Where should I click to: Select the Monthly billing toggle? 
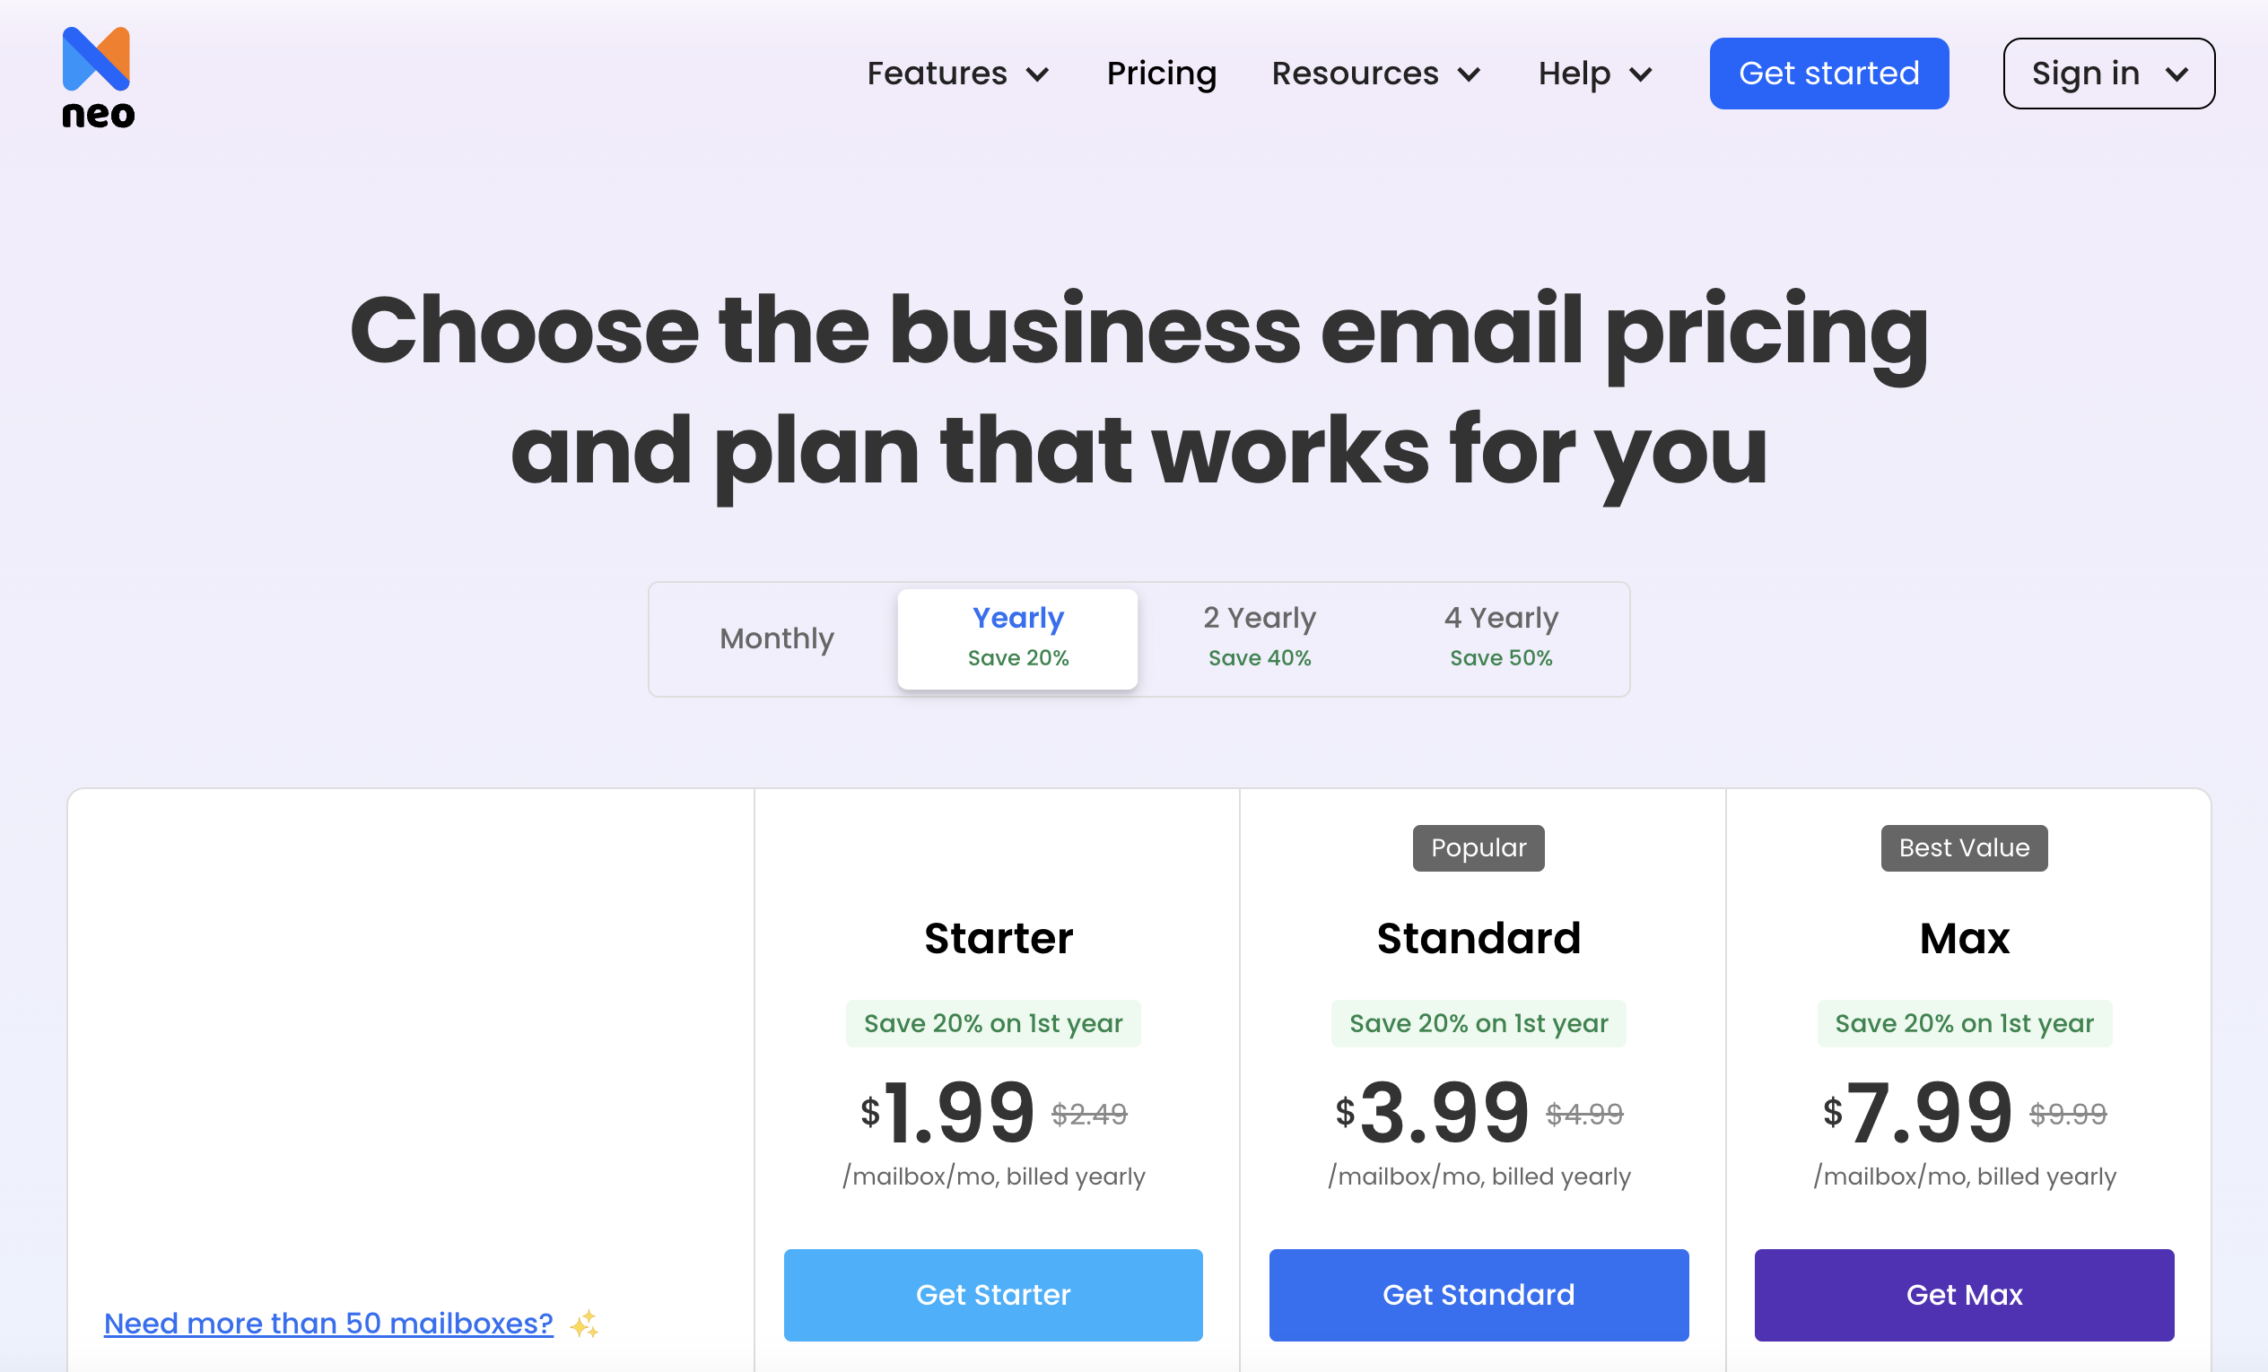coord(776,635)
